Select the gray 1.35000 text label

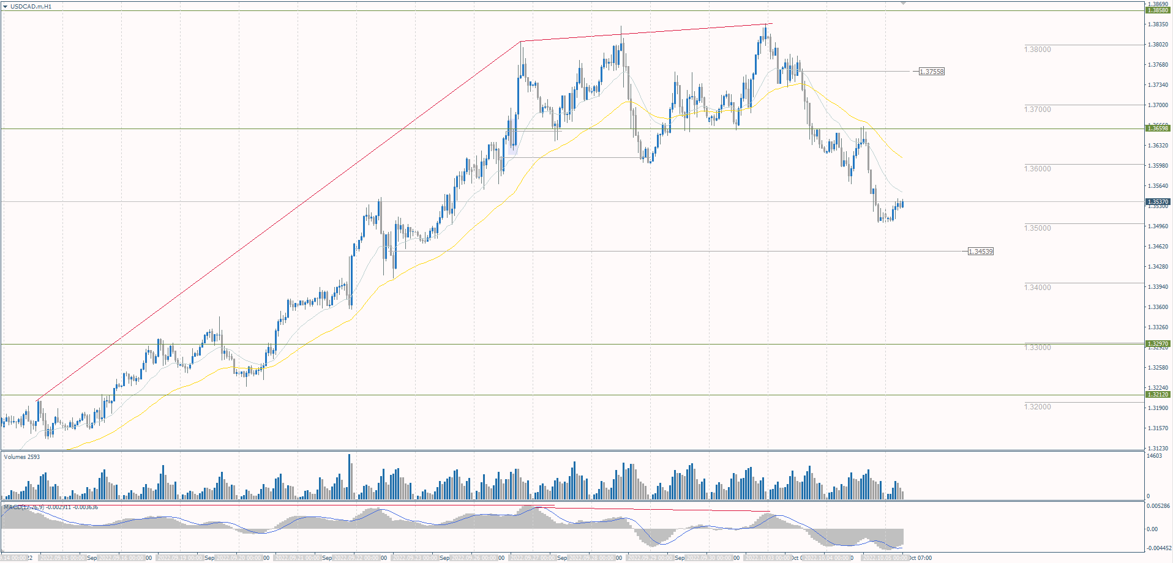1037,228
